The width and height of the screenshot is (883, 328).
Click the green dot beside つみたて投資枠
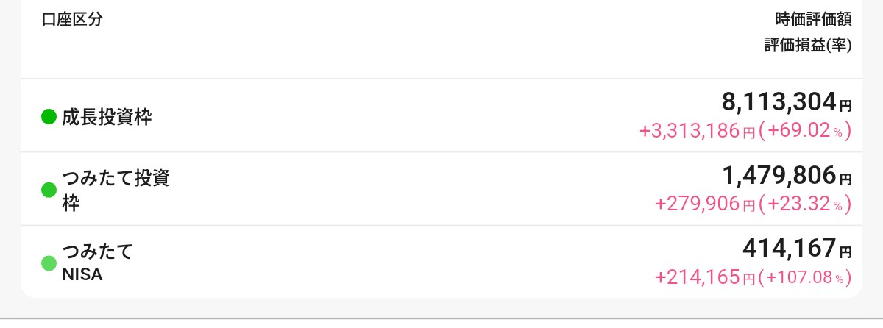point(49,190)
